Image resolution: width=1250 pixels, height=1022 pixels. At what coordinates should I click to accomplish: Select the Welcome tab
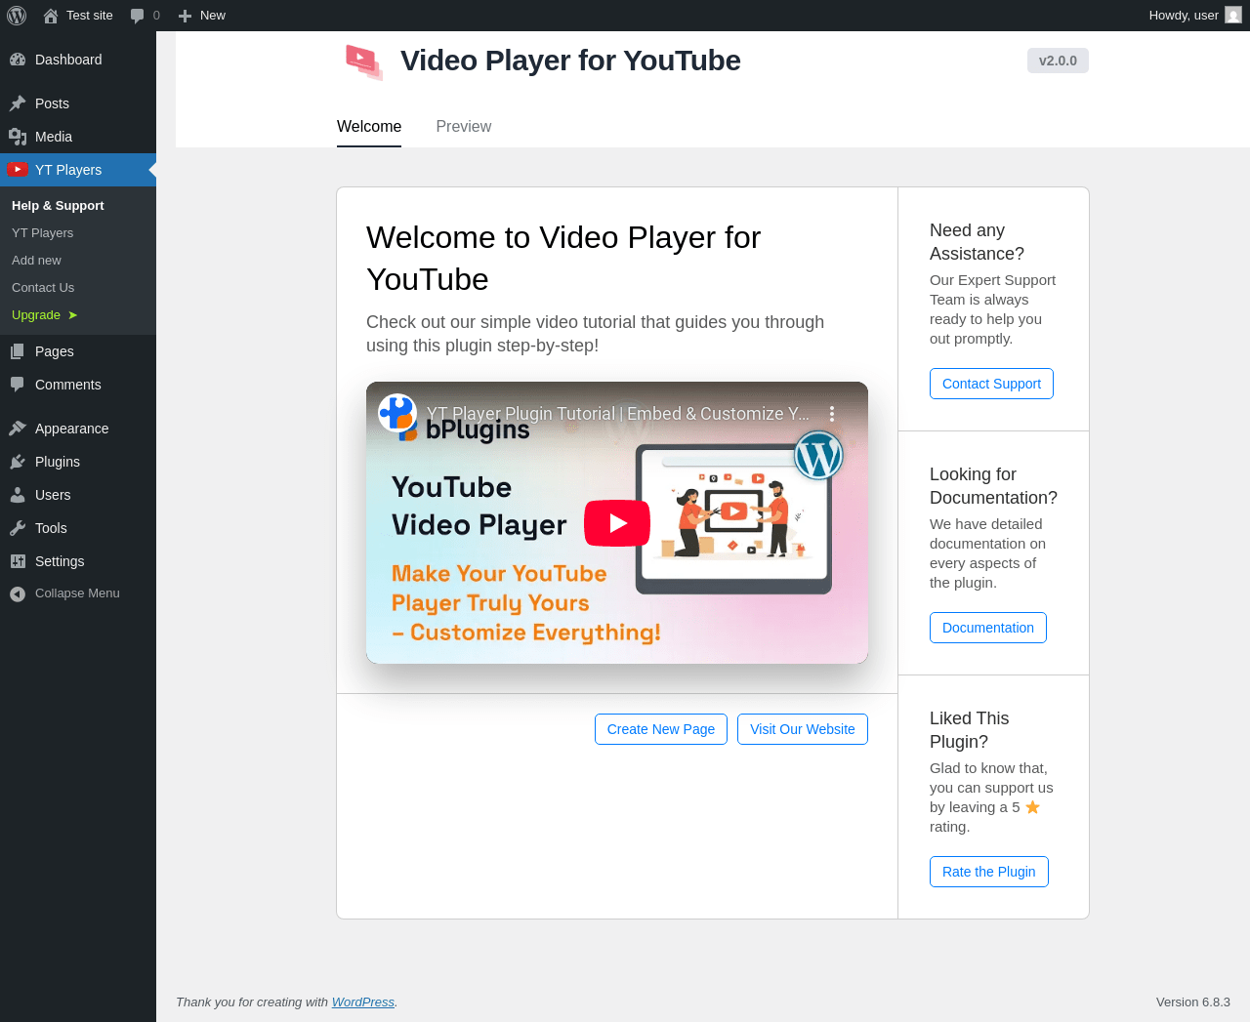pos(369,127)
